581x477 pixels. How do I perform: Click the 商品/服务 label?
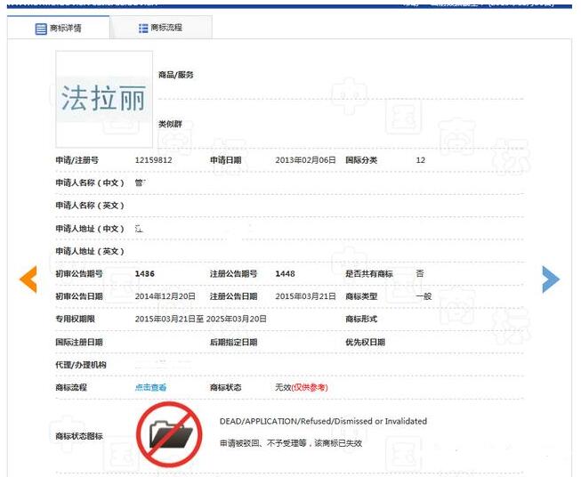click(x=176, y=75)
